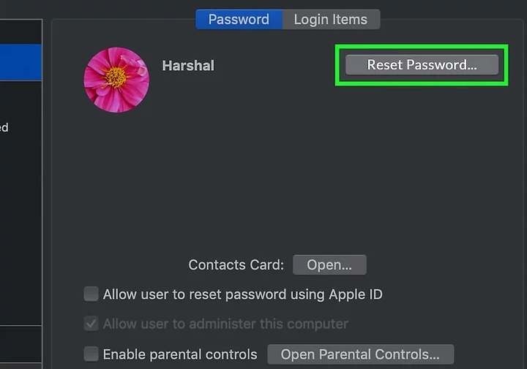527x369 pixels.
Task: Click the 'Enable parental controls' label text
Action: click(180, 354)
